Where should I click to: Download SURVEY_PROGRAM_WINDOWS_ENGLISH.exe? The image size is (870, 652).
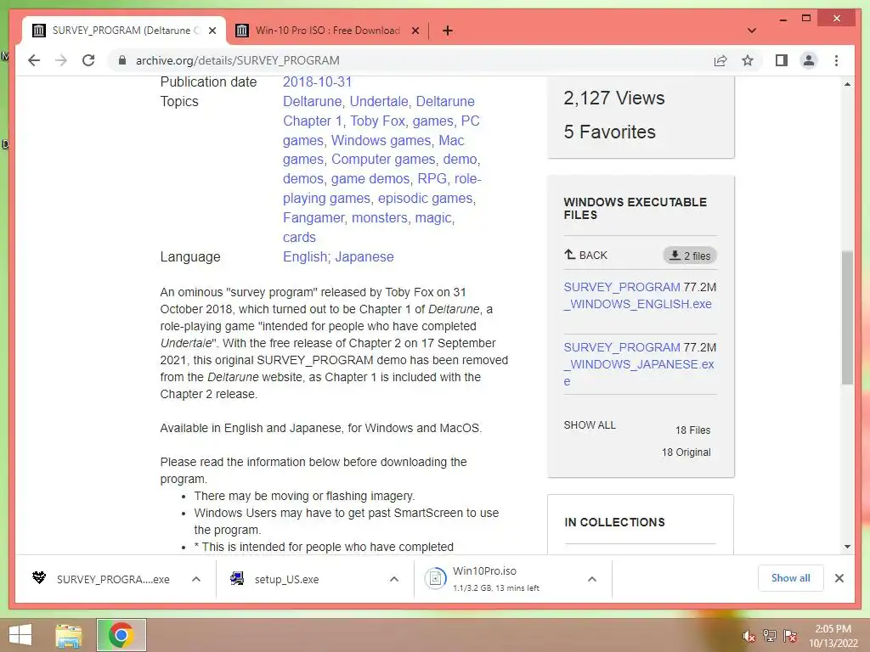[x=637, y=295]
